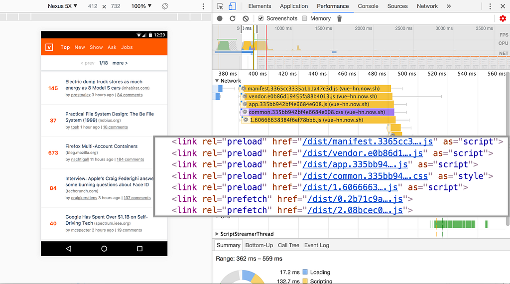The image size is (510, 284).
Task: Open the Sources tab
Action: (x=397, y=6)
